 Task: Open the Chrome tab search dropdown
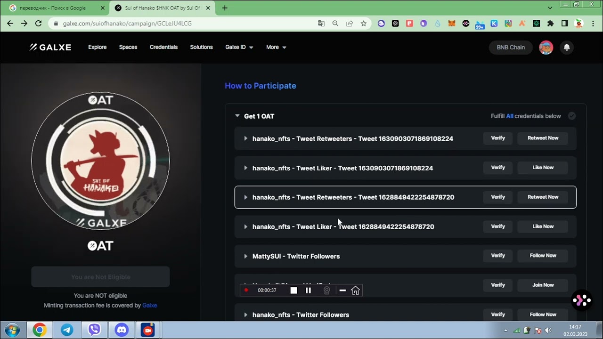[550, 8]
